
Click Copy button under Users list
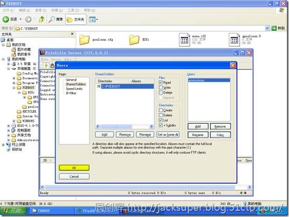pos(220,135)
